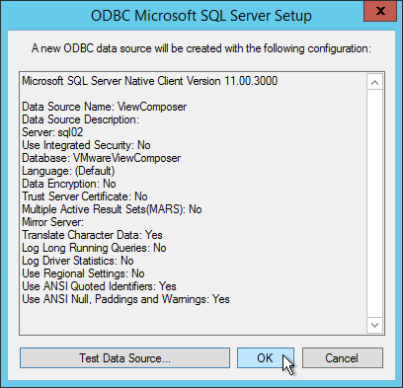Viewport: 403px width, 388px height.
Task: Click the 'A new ODBC data source will be created' message
Action: tap(201, 48)
